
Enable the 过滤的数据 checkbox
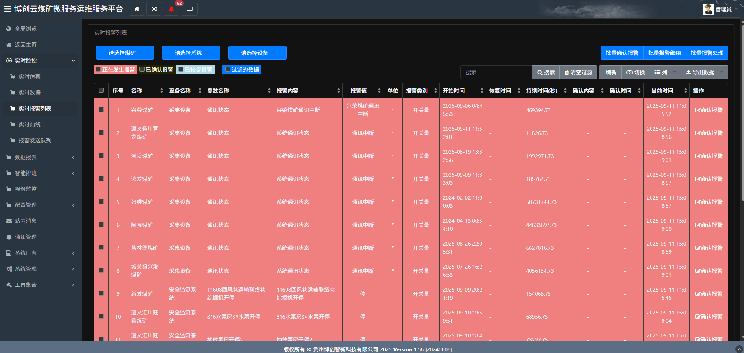[227, 69]
